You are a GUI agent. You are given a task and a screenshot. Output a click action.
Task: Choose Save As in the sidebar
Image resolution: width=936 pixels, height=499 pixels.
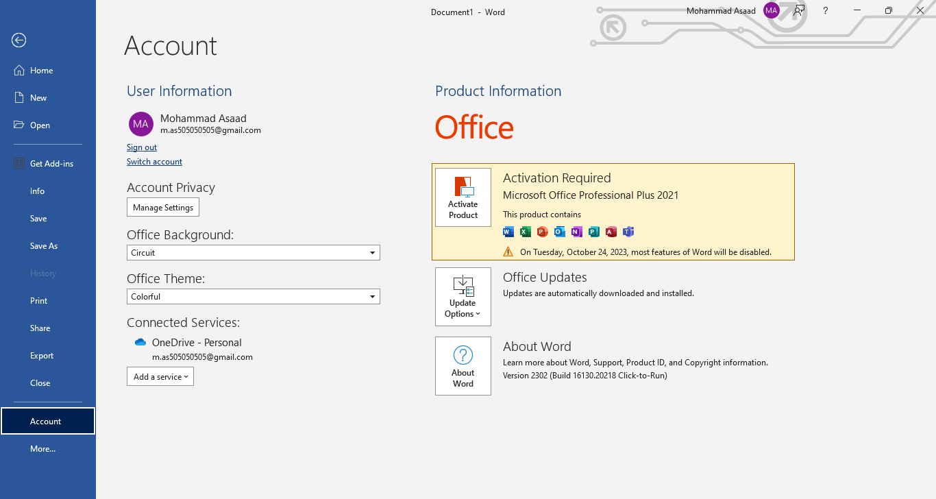point(48,246)
